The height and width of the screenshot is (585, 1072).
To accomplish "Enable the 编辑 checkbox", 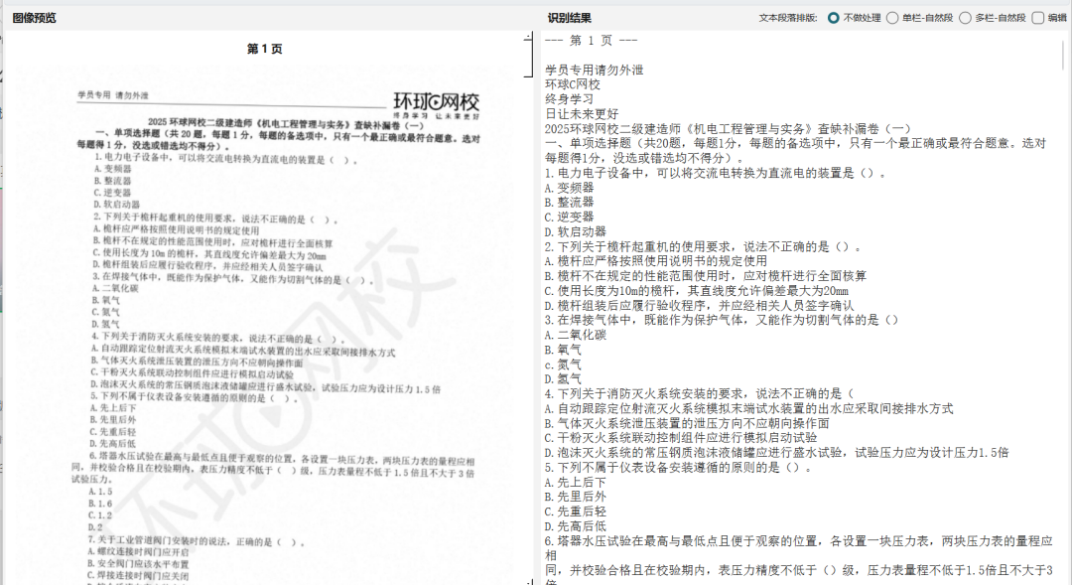I will pyautogui.click(x=1038, y=18).
